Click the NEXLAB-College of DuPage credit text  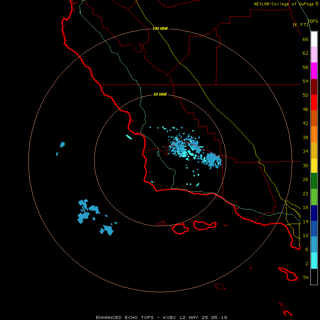pos(286,4)
